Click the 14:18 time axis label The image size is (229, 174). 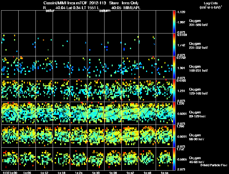pos(62,173)
